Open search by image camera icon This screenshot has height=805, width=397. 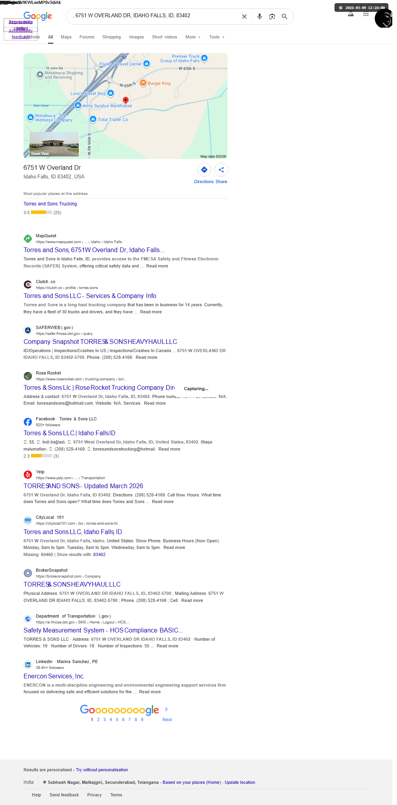pos(272,16)
